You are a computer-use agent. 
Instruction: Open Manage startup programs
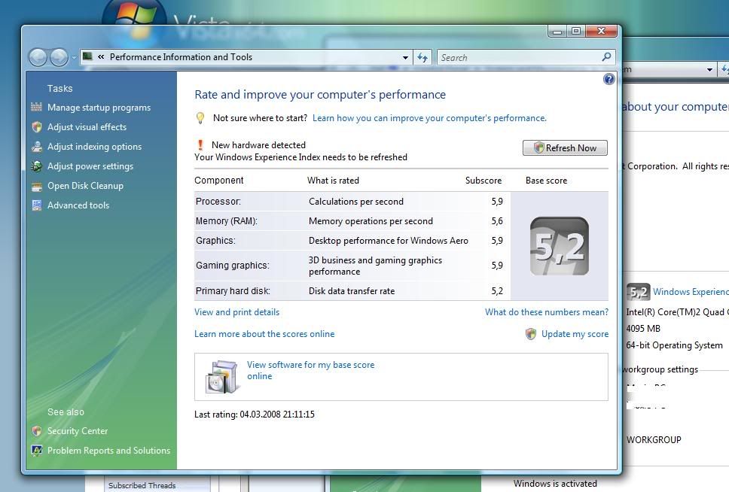(99, 108)
